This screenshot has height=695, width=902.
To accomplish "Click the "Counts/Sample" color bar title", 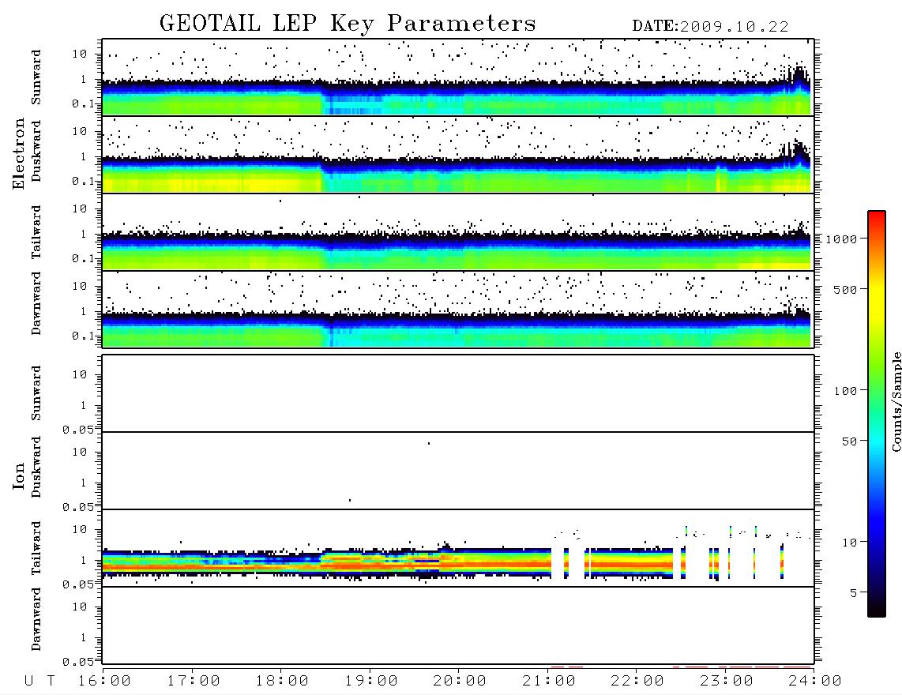I will [x=896, y=401].
